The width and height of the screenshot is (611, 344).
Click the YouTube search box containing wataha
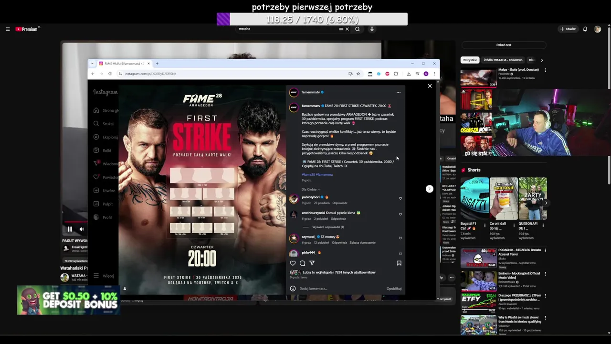(x=286, y=29)
